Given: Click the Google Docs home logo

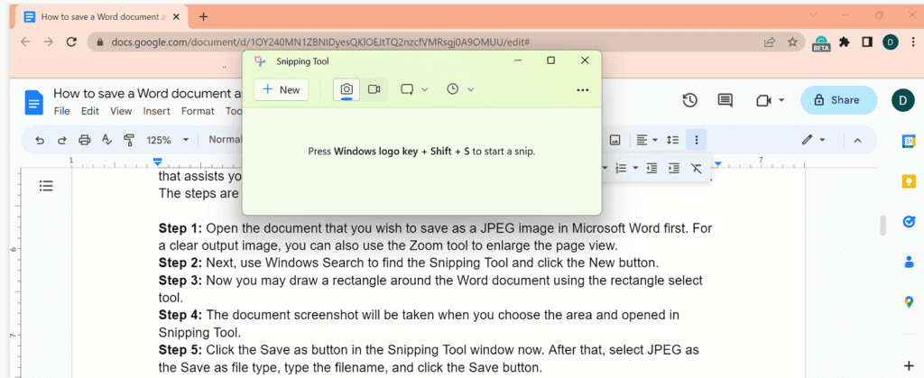Looking at the screenshot, I should click(34, 103).
